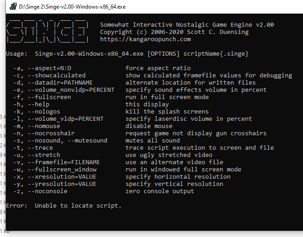Click the window title path text

click(x=72, y=7)
